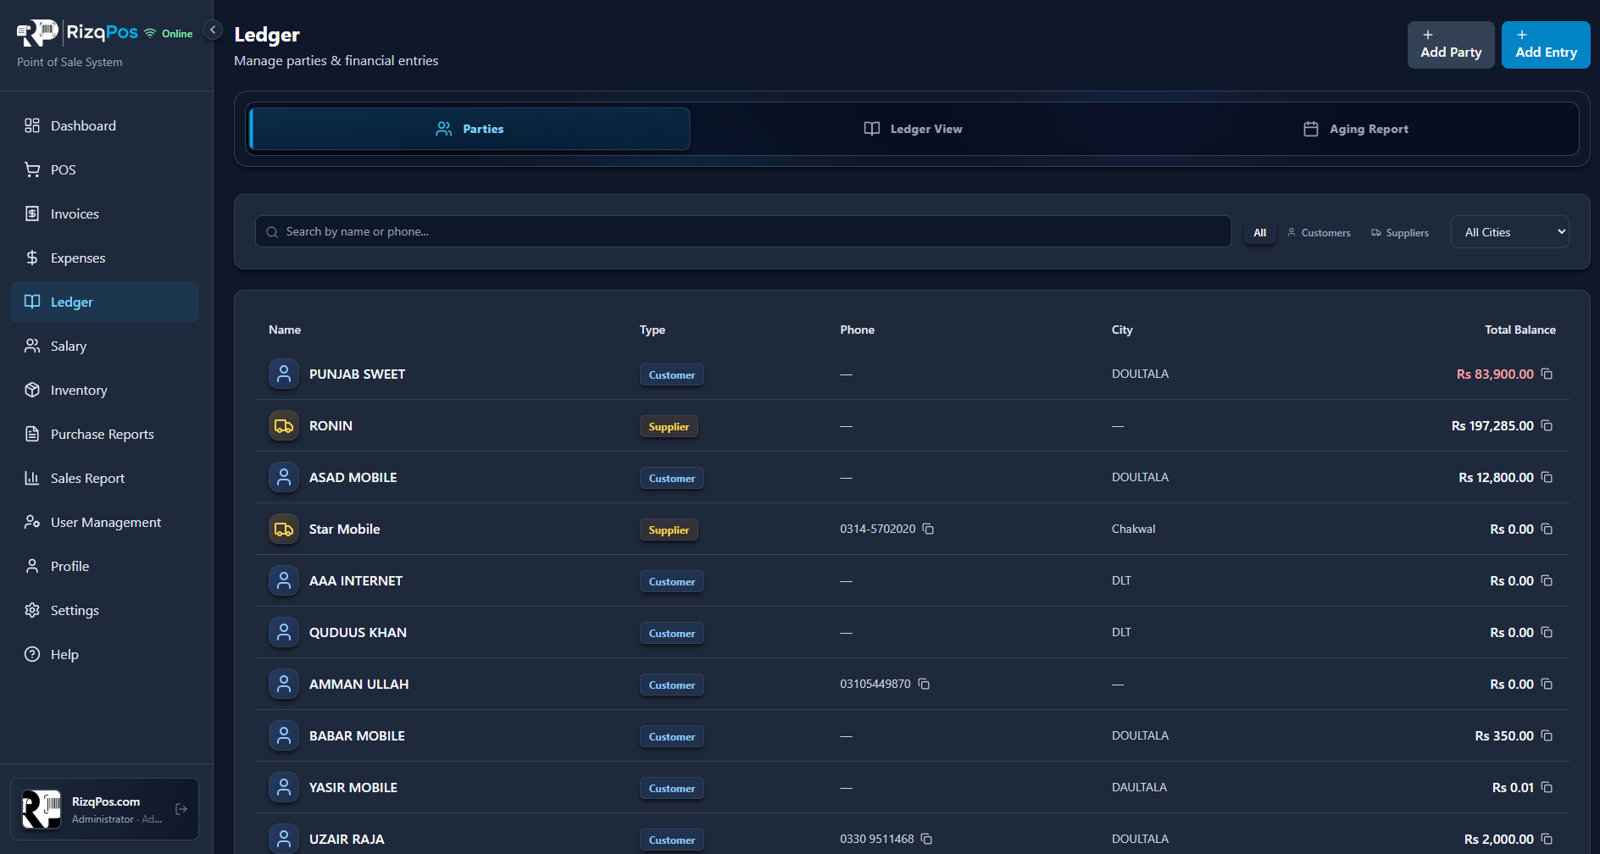Focus the search by name or phone field

pyautogui.click(x=743, y=231)
